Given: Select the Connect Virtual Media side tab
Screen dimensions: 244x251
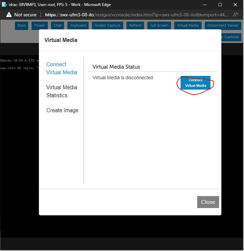Looking at the screenshot, I should 62,68.
